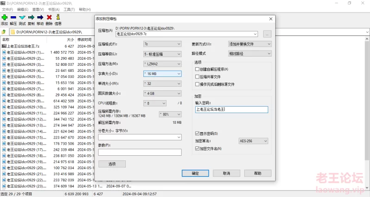The height and width of the screenshot is (197, 370).
Task: Click the file icon of 老王论坛ldcr0929 (20)
Action: (x=4, y=168)
